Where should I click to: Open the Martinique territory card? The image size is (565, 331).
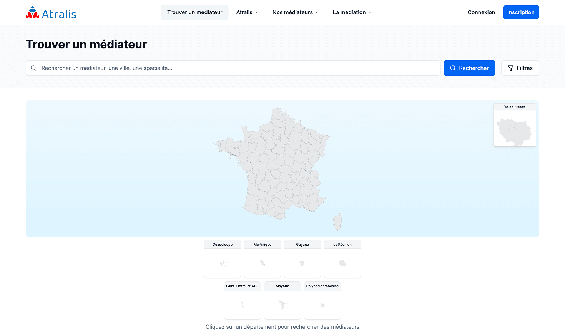click(263, 259)
